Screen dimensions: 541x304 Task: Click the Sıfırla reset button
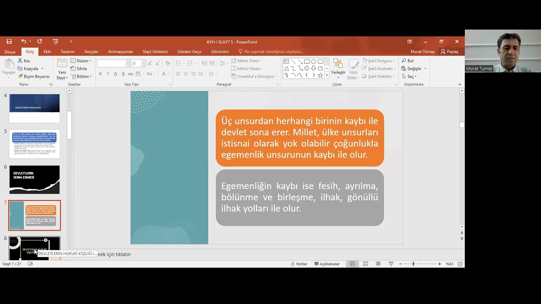click(x=79, y=68)
